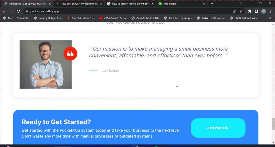This screenshot has height=147, width=275.
Task: Click the JOIN WAITLIST button
Action: click(218, 128)
